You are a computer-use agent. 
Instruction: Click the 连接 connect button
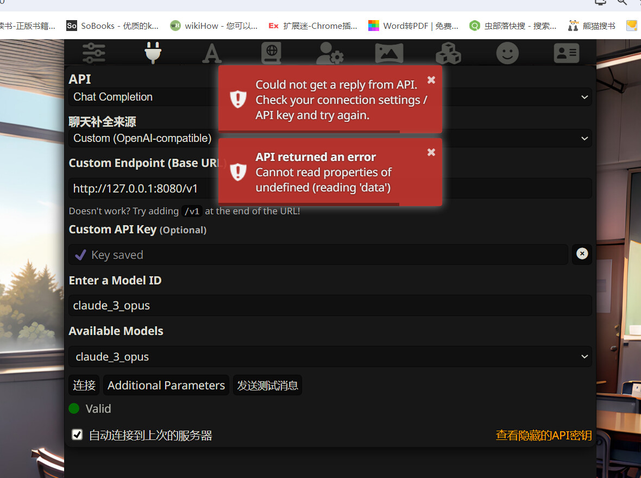(84, 386)
